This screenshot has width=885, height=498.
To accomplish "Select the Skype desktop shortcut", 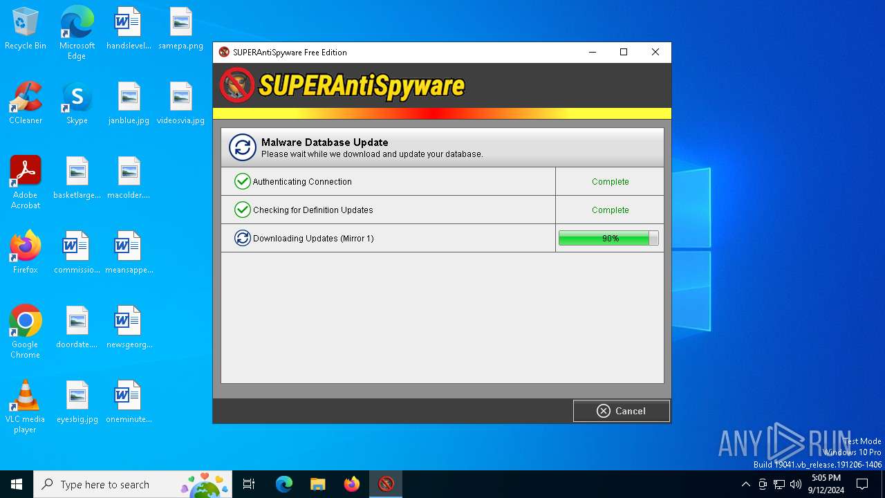I will point(77,104).
